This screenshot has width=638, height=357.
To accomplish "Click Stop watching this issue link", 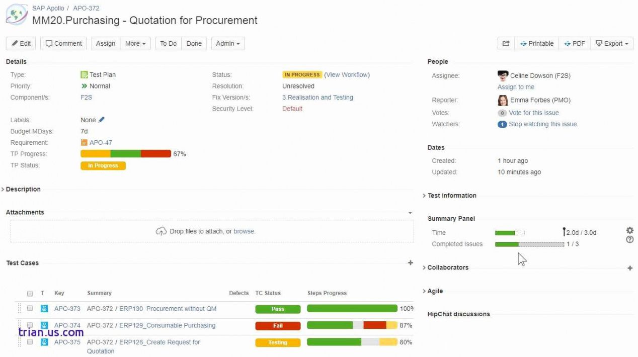I will point(543,124).
